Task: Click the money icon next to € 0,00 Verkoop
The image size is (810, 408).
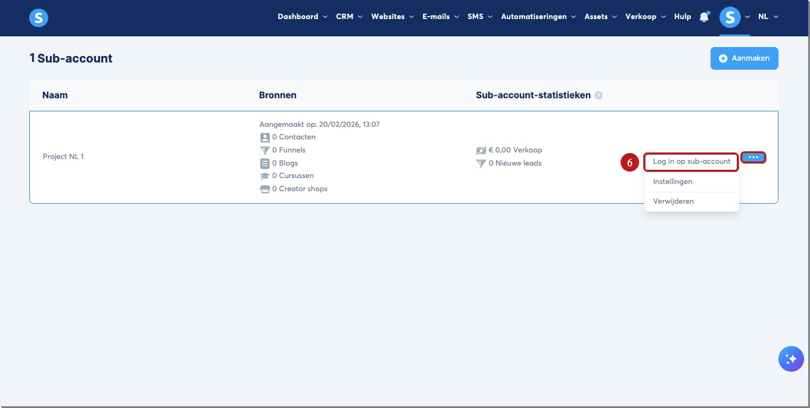Action: point(481,150)
